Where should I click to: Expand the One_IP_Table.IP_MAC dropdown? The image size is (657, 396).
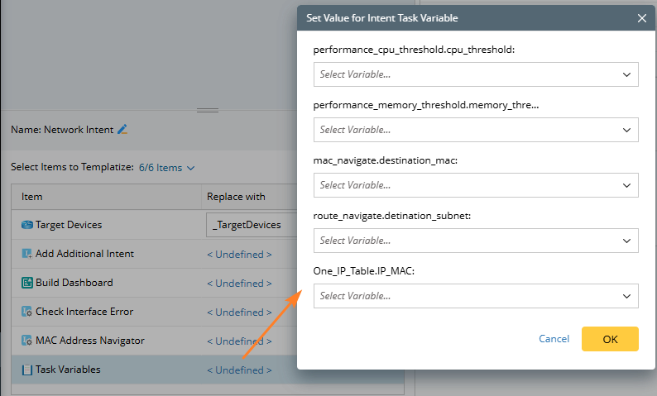click(475, 296)
